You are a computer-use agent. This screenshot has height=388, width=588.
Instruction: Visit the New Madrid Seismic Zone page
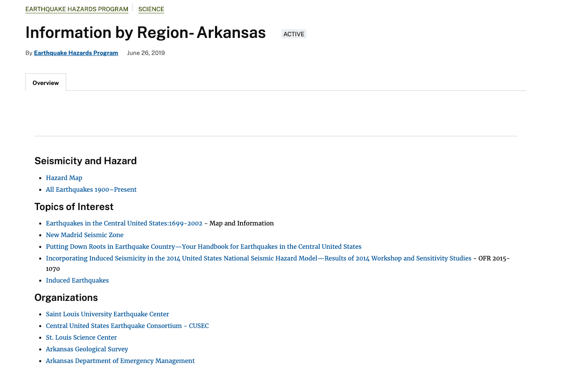click(85, 235)
